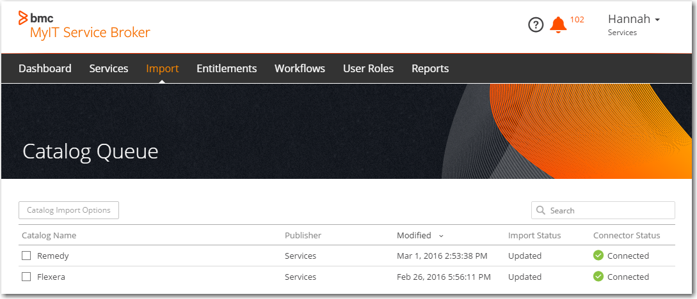Go to the Entitlements tab
The image size is (697, 299).
tap(227, 68)
